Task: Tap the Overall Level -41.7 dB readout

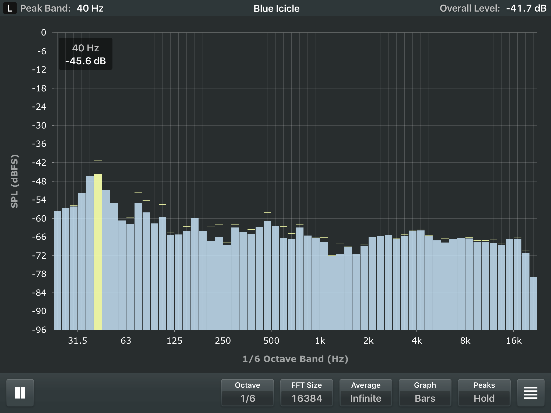Action: click(493, 8)
